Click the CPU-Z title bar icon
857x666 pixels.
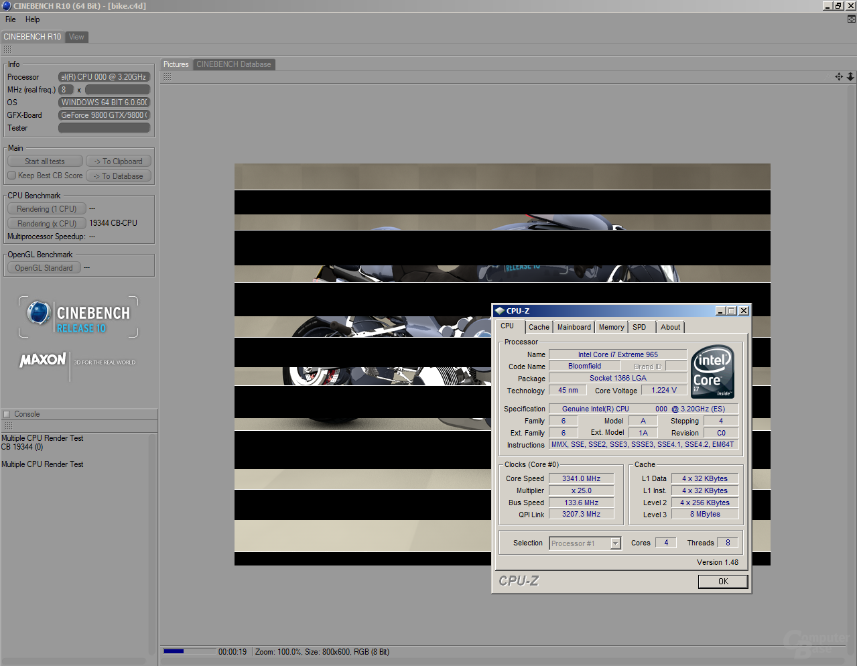pyautogui.click(x=500, y=311)
